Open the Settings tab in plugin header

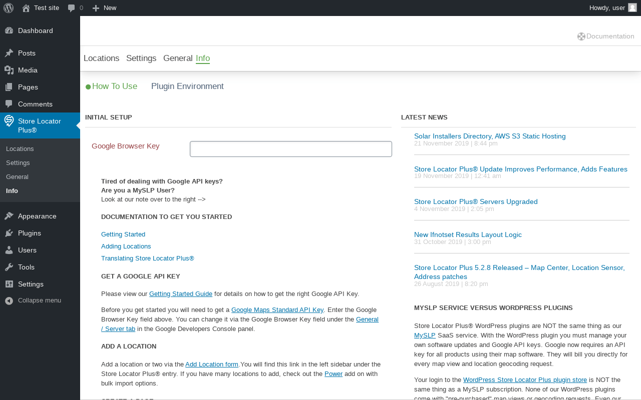tap(141, 58)
